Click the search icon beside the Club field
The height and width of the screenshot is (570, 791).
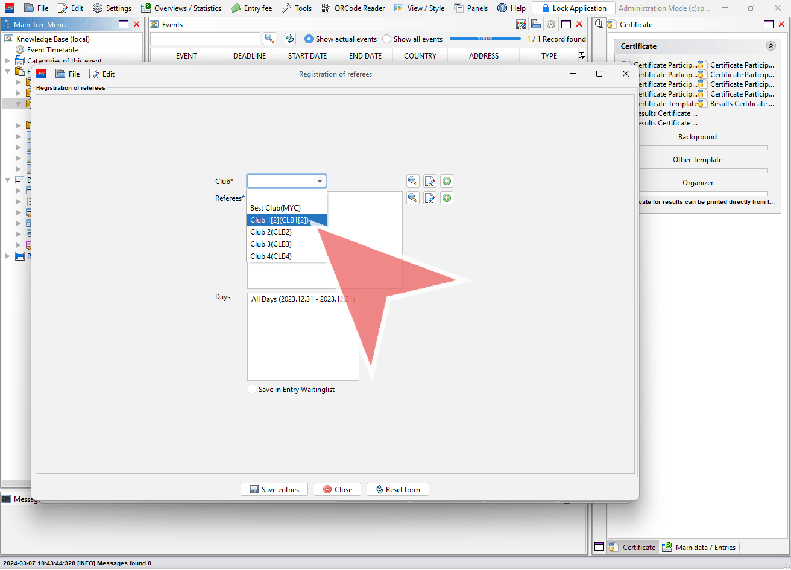coord(412,181)
